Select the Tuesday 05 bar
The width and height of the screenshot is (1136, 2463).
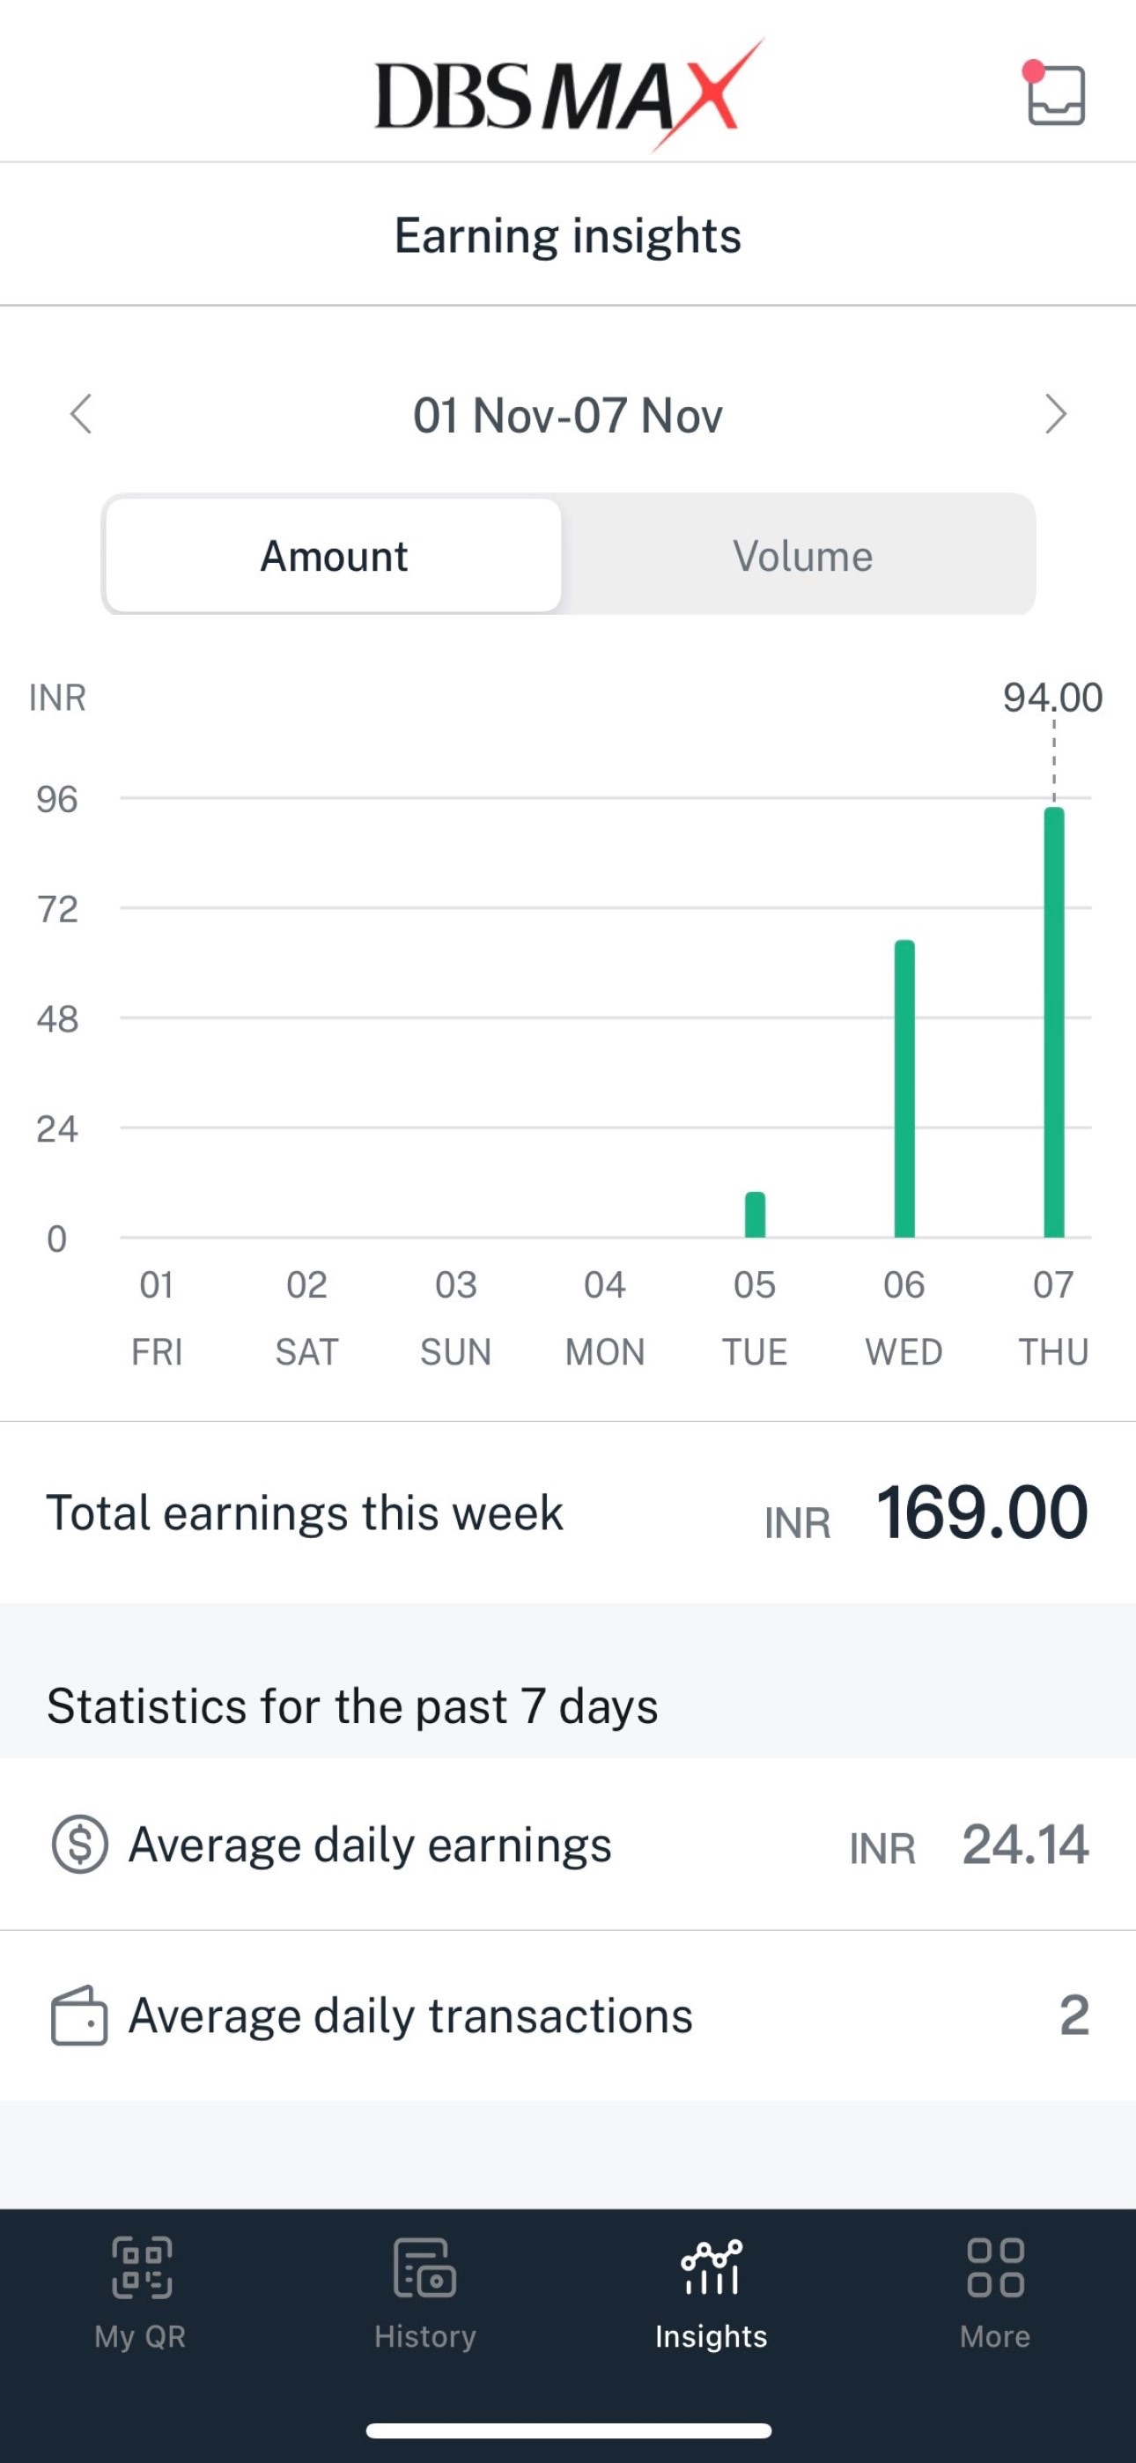pyautogui.click(x=756, y=1214)
